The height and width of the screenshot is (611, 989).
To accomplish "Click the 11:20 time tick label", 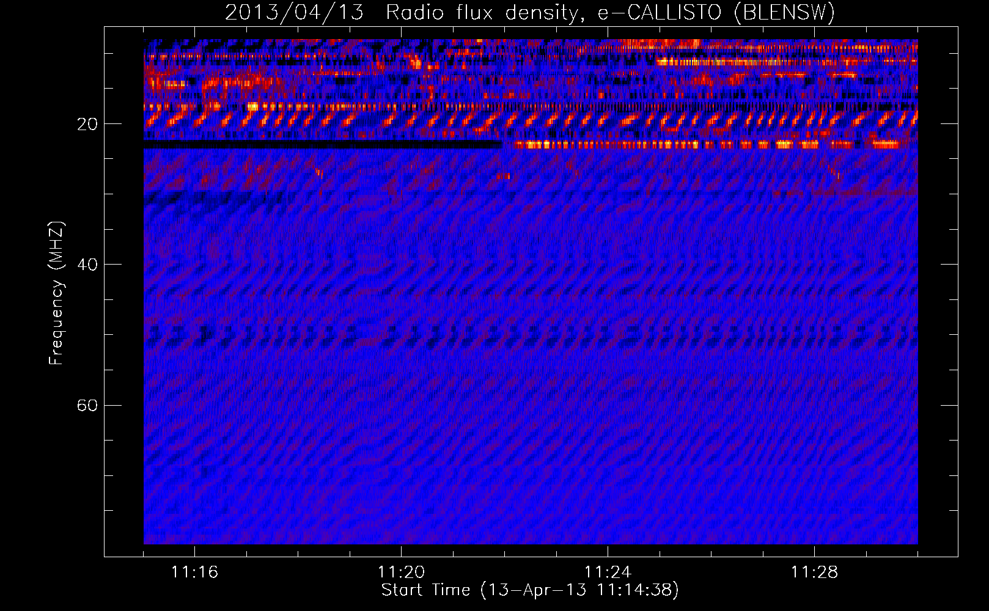I will pyautogui.click(x=401, y=572).
